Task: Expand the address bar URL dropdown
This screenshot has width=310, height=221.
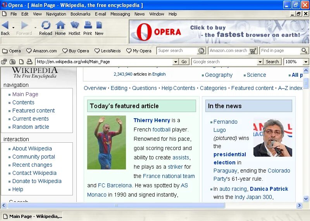Action: click(x=176, y=62)
